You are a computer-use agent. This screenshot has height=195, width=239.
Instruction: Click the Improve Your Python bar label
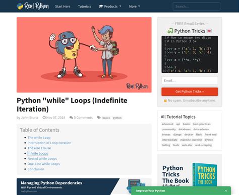coord(150,190)
